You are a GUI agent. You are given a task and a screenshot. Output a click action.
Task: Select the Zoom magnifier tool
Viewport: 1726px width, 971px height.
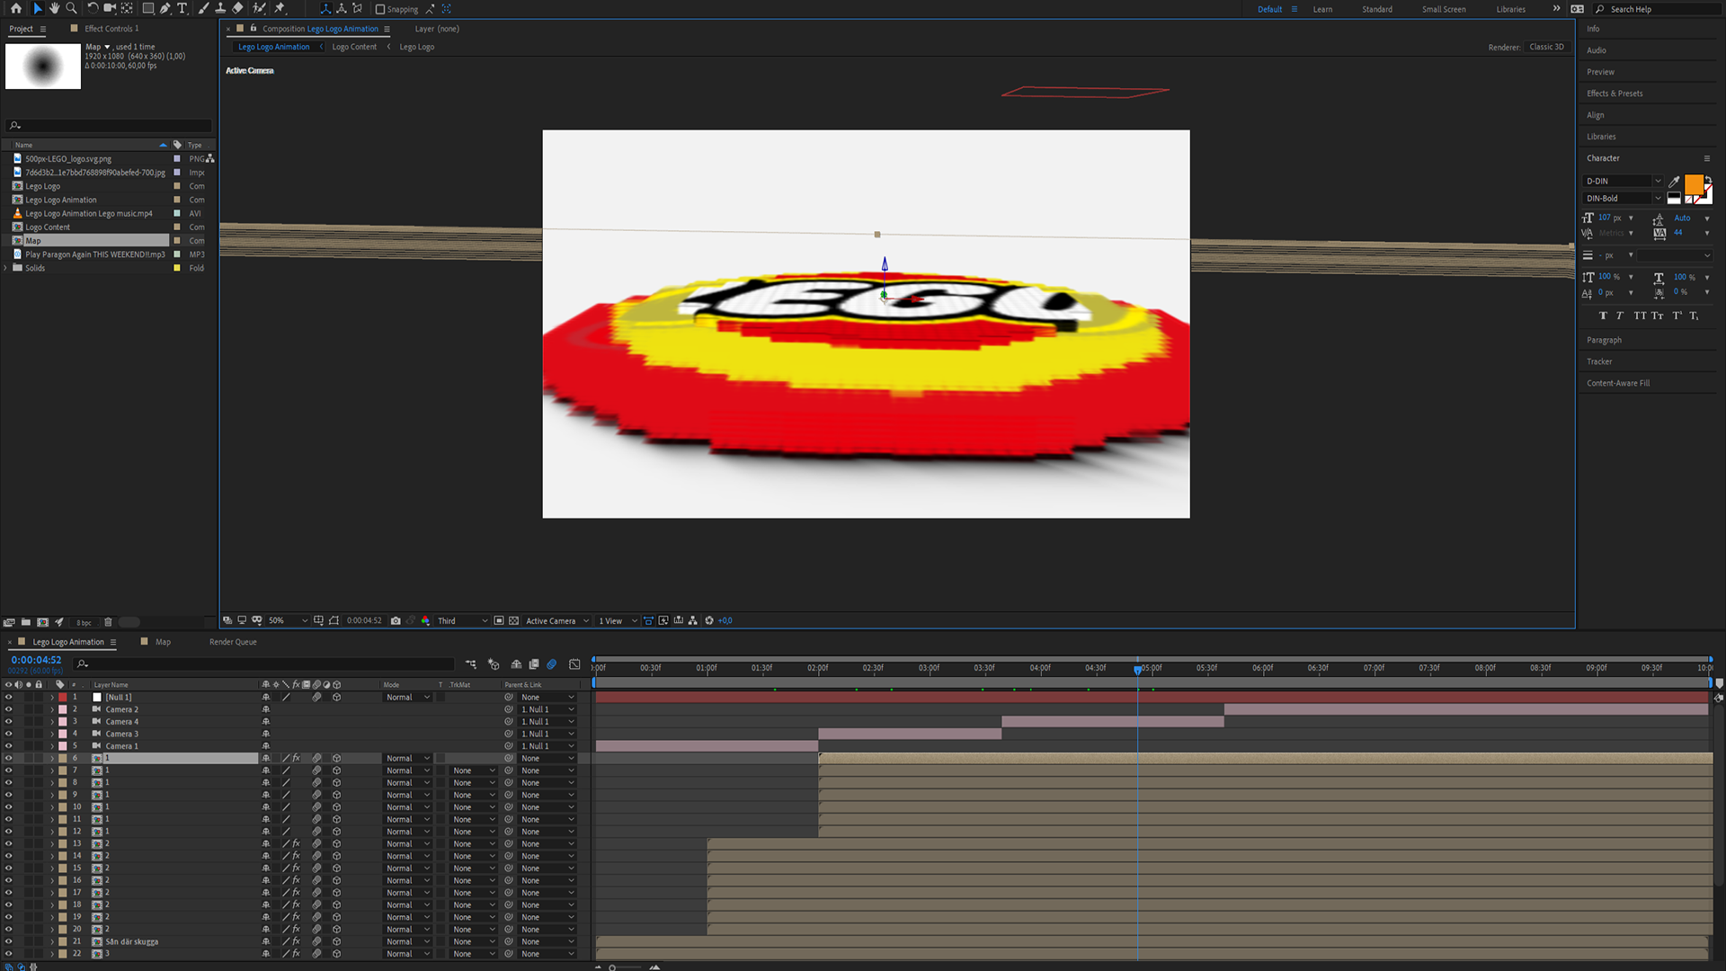(x=72, y=8)
